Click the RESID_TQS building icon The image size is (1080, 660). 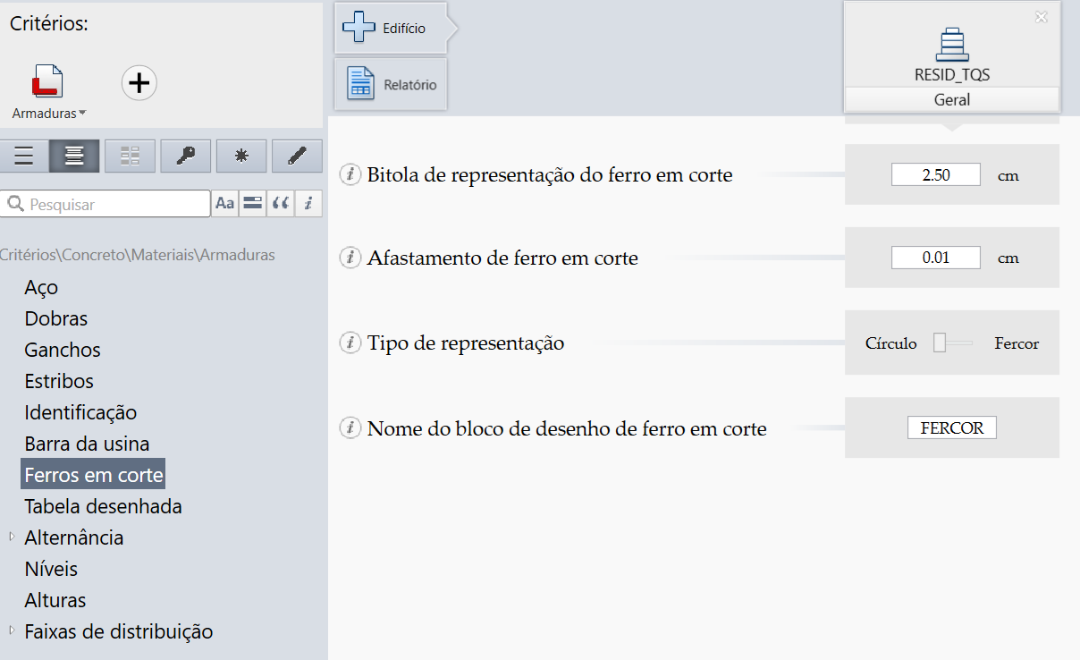tap(952, 45)
